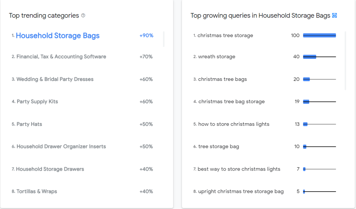Click 'how to store christmas lights' query
Screen dimensions: 356x209
[x=234, y=124]
